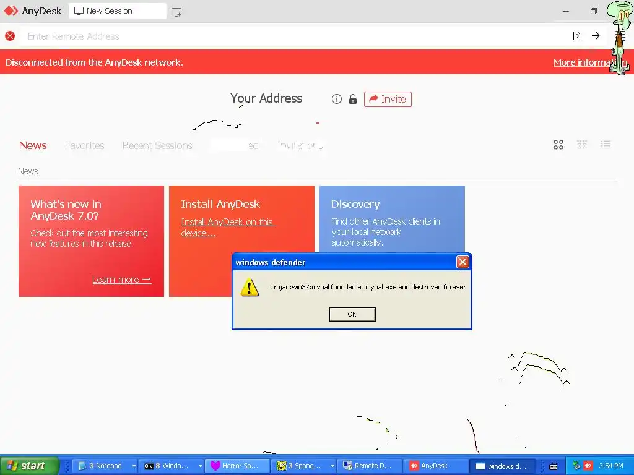This screenshot has height=475, width=634.
Task: Open the Notepad taskbar group
Action: [x=103, y=466]
